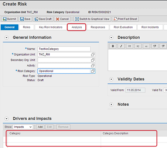Open the Show Impacts dropdown
Viewport: 167px width, 148px height.
23,127
